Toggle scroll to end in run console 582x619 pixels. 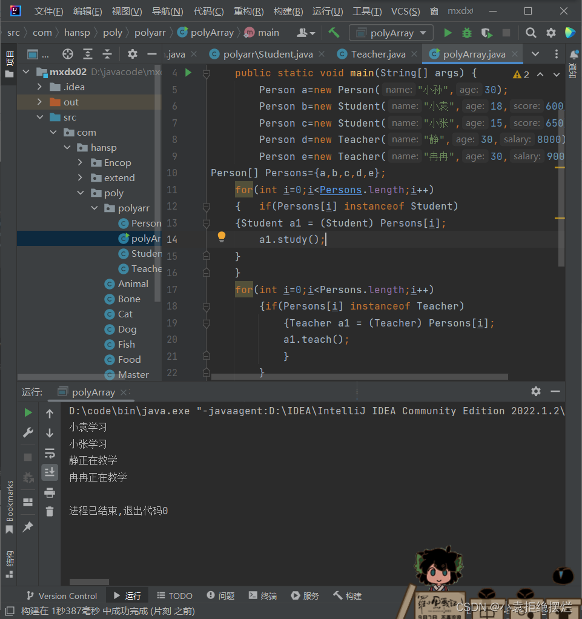[x=50, y=472]
